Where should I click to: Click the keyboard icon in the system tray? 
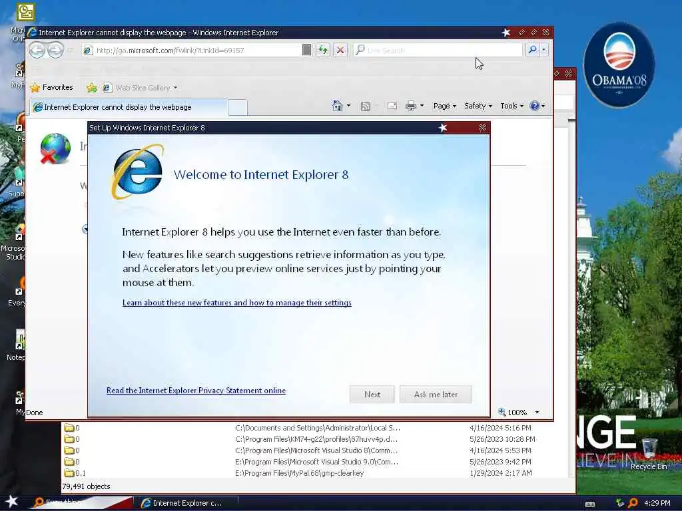(x=590, y=504)
